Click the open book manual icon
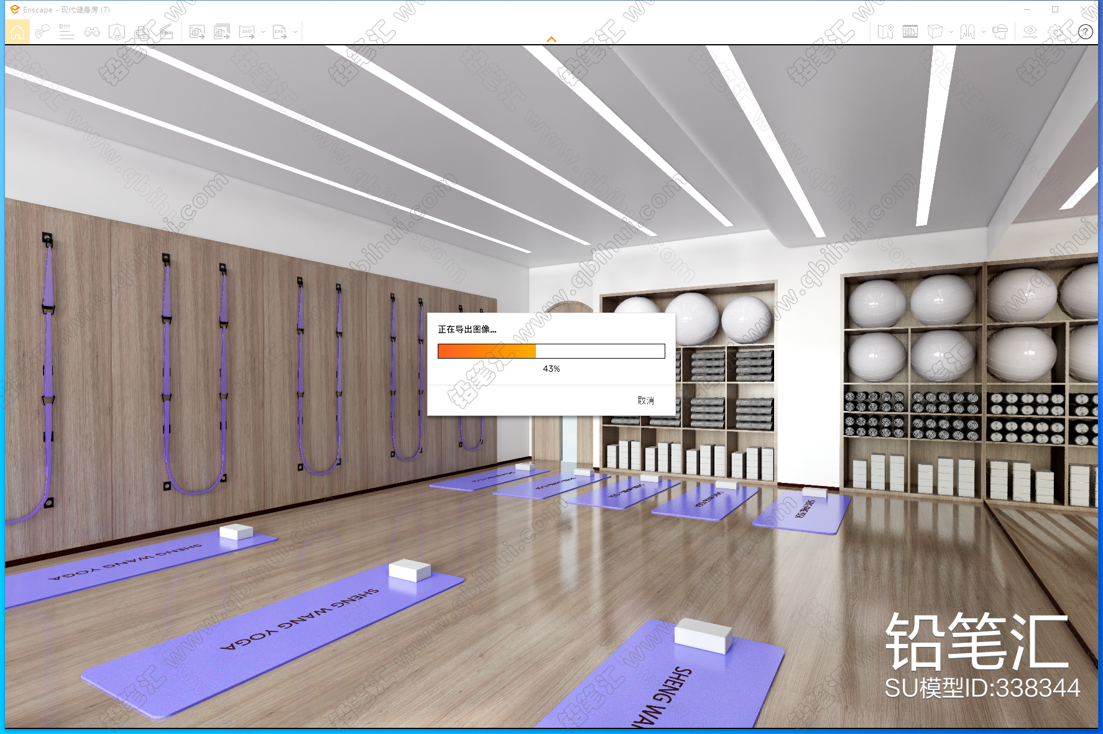Image resolution: width=1103 pixels, height=734 pixels. click(x=967, y=32)
